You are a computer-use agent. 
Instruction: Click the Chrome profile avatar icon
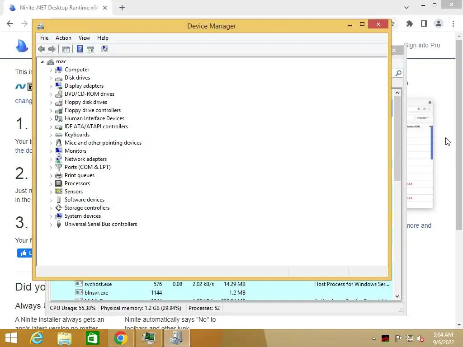click(439, 23)
